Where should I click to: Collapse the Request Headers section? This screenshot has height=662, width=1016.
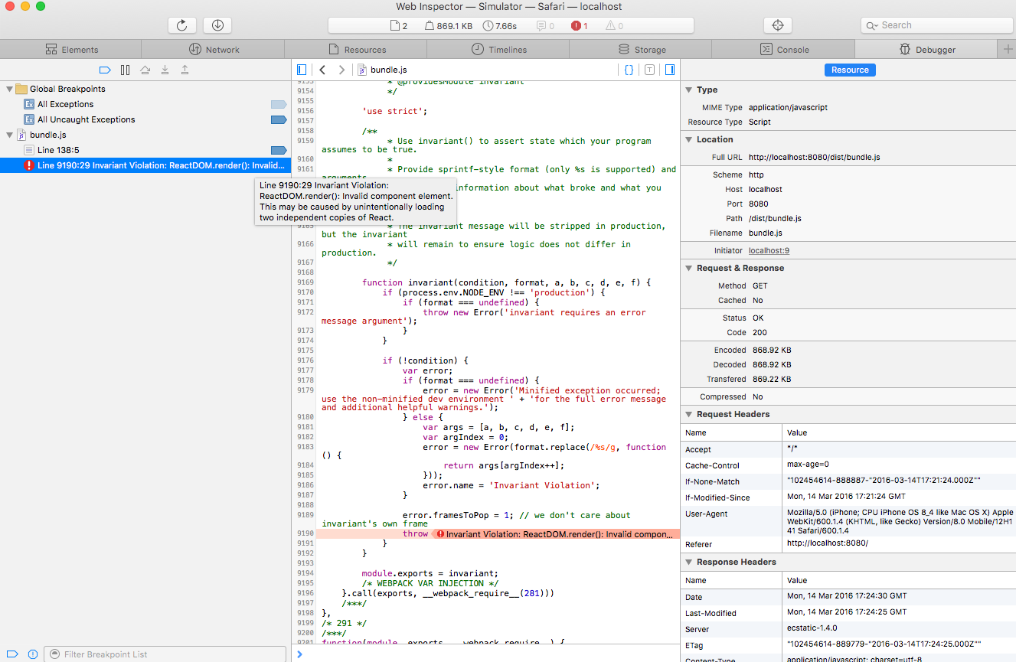coord(689,414)
